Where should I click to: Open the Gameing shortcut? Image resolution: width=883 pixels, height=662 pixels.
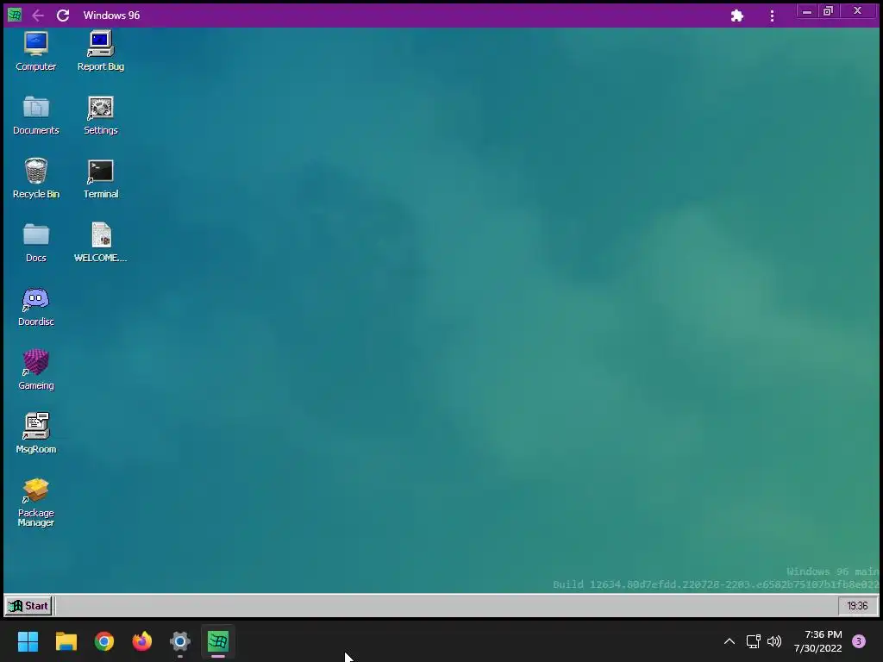(x=35, y=371)
